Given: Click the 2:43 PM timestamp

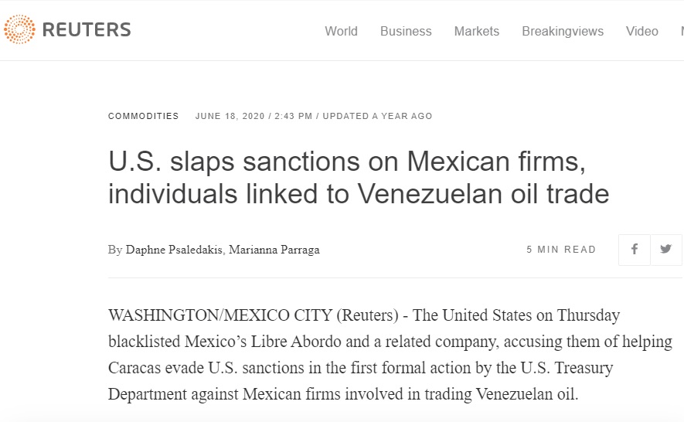Looking at the screenshot, I should point(293,117).
